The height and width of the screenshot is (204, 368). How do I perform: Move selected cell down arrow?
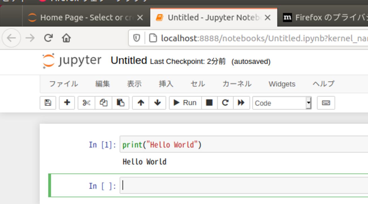[x=157, y=103]
